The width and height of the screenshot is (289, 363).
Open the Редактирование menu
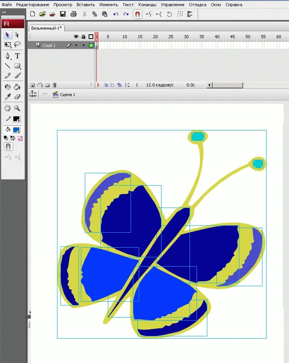tap(33, 5)
